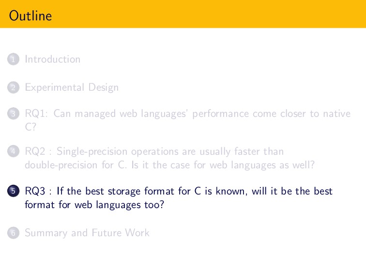Click the number 6 bullet circle

tap(13, 233)
